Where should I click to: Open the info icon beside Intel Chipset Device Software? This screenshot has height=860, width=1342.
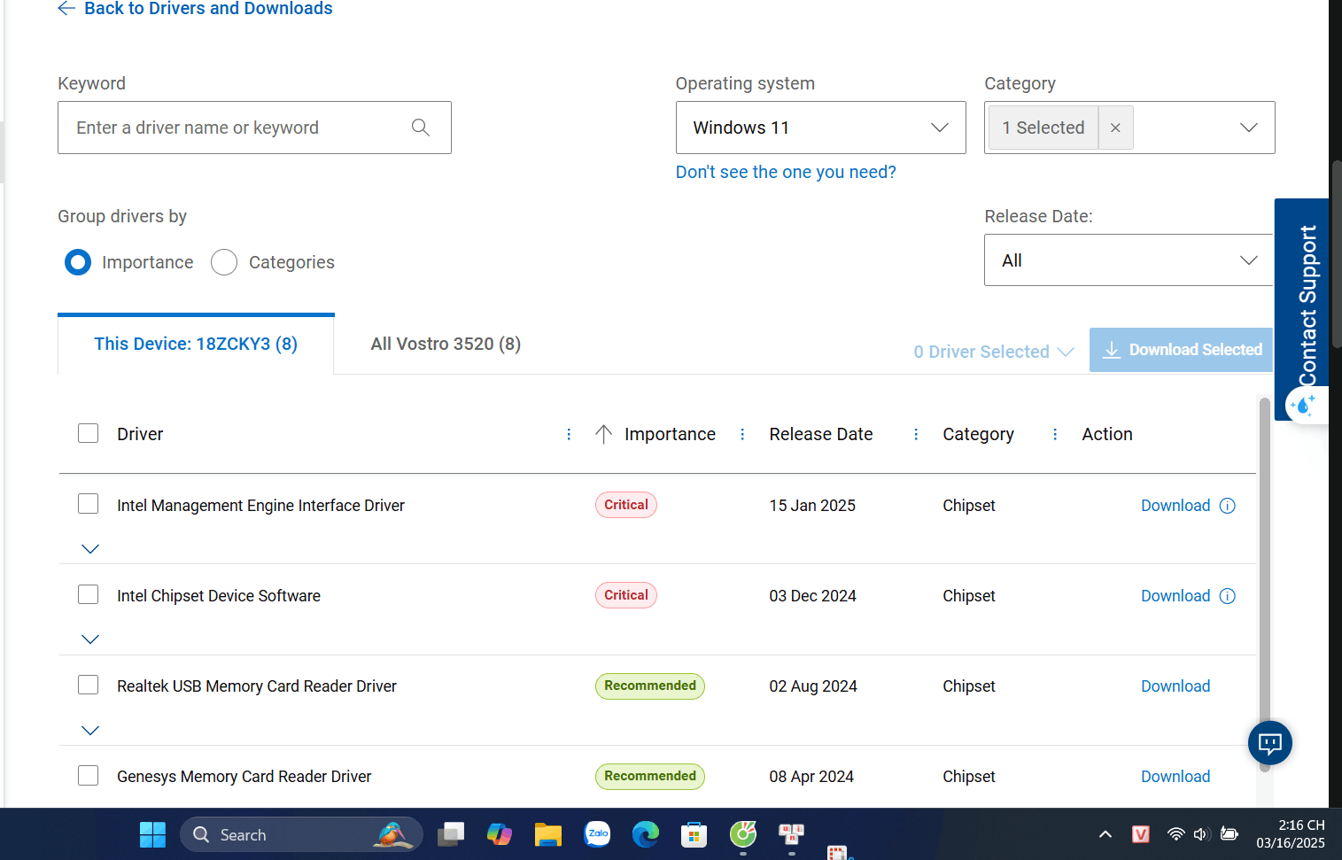pyautogui.click(x=1228, y=596)
